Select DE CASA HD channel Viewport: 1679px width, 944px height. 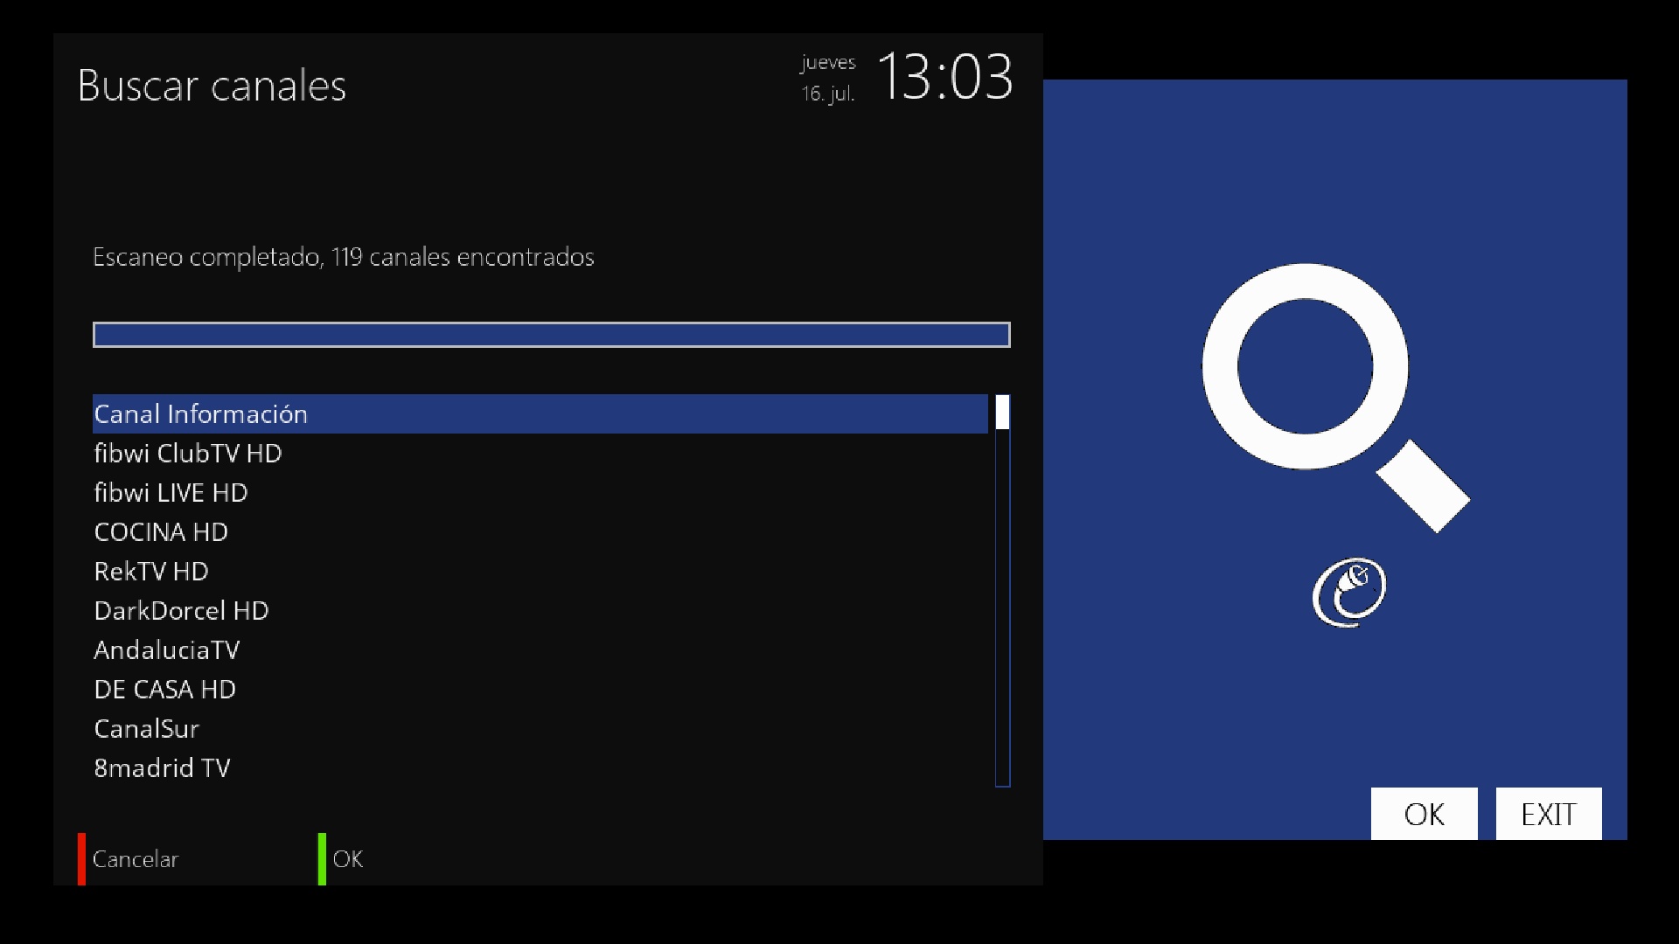[x=540, y=689]
